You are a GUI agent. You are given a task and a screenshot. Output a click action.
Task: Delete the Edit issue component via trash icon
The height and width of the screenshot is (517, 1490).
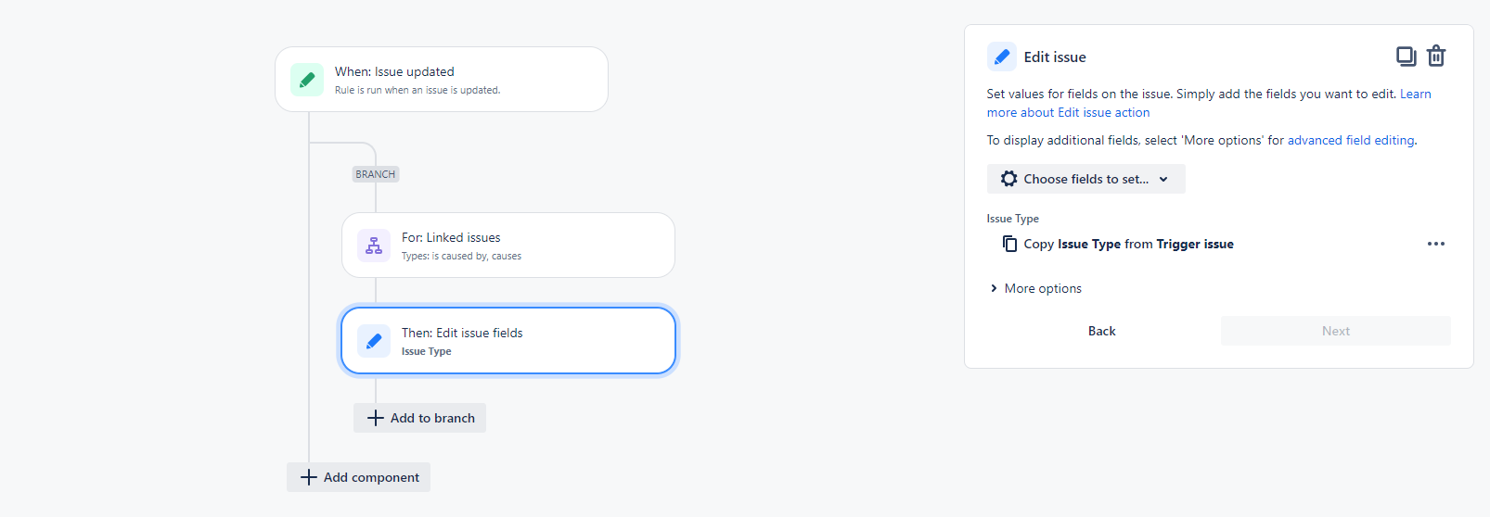point(1436,57)
